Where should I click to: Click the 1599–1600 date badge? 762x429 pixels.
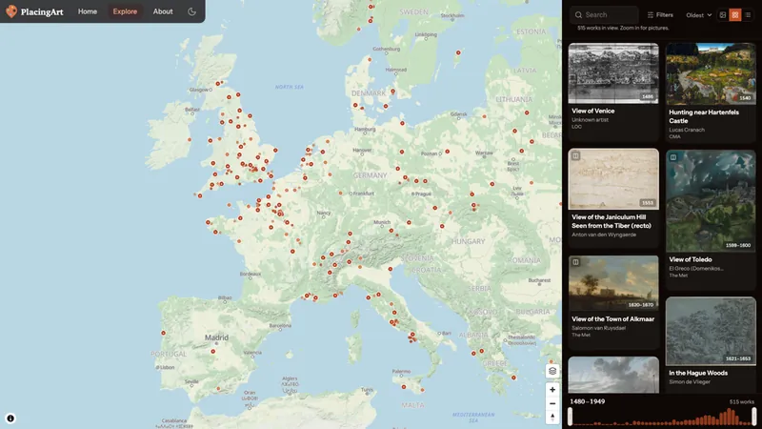click(x=737, y=245)
